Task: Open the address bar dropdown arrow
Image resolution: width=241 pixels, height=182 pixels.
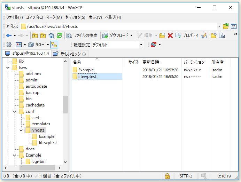Action: point(219,26)
